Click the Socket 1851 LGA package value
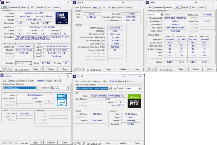Viewport: 217px width, 145px height. click(34, 20)
